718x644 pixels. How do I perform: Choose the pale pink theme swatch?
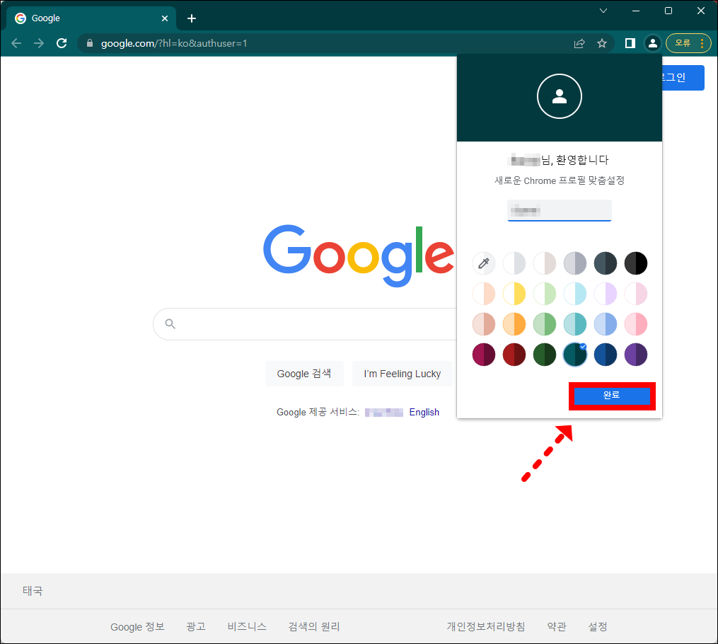click(x=636, y=294)
